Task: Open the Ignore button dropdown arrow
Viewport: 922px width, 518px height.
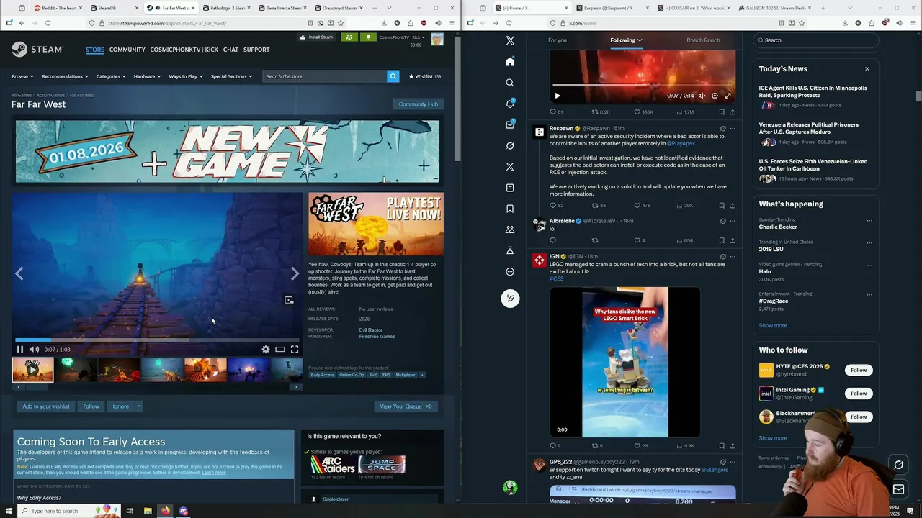Action: 139,406
